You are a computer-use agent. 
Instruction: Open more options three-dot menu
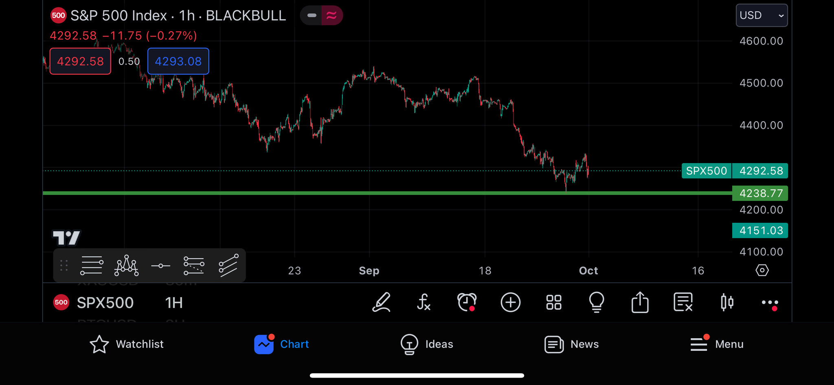(x=770, y=302)
